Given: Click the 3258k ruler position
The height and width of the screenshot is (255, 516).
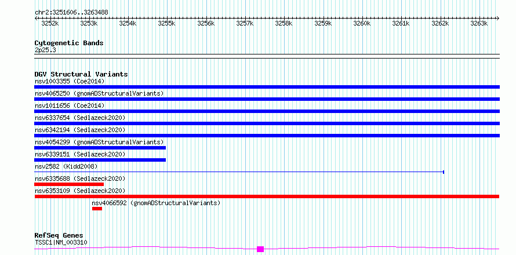Looking at the screenshot, I should [284, 23].
